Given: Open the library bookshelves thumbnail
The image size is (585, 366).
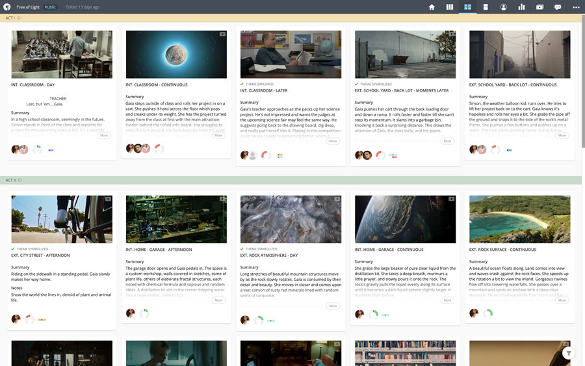Looking at the screenshot, I should [x=405, y=353].
